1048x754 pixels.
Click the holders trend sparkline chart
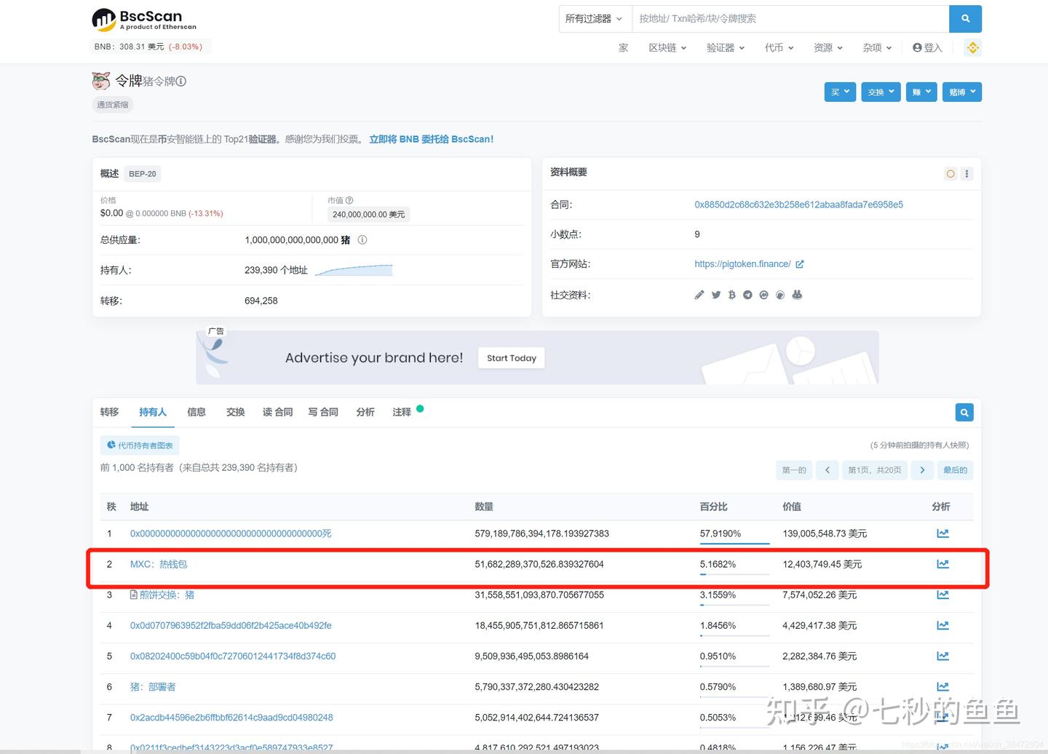coord(354,270)
